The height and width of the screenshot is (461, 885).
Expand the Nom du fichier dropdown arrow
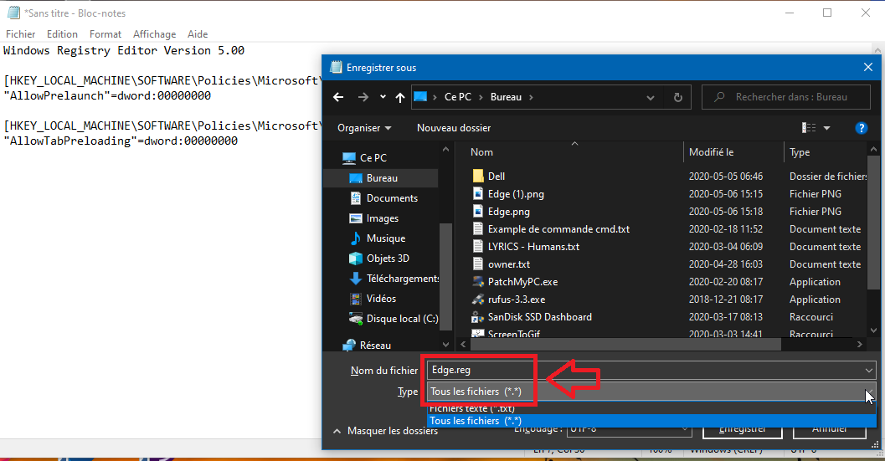coord(868,370)
